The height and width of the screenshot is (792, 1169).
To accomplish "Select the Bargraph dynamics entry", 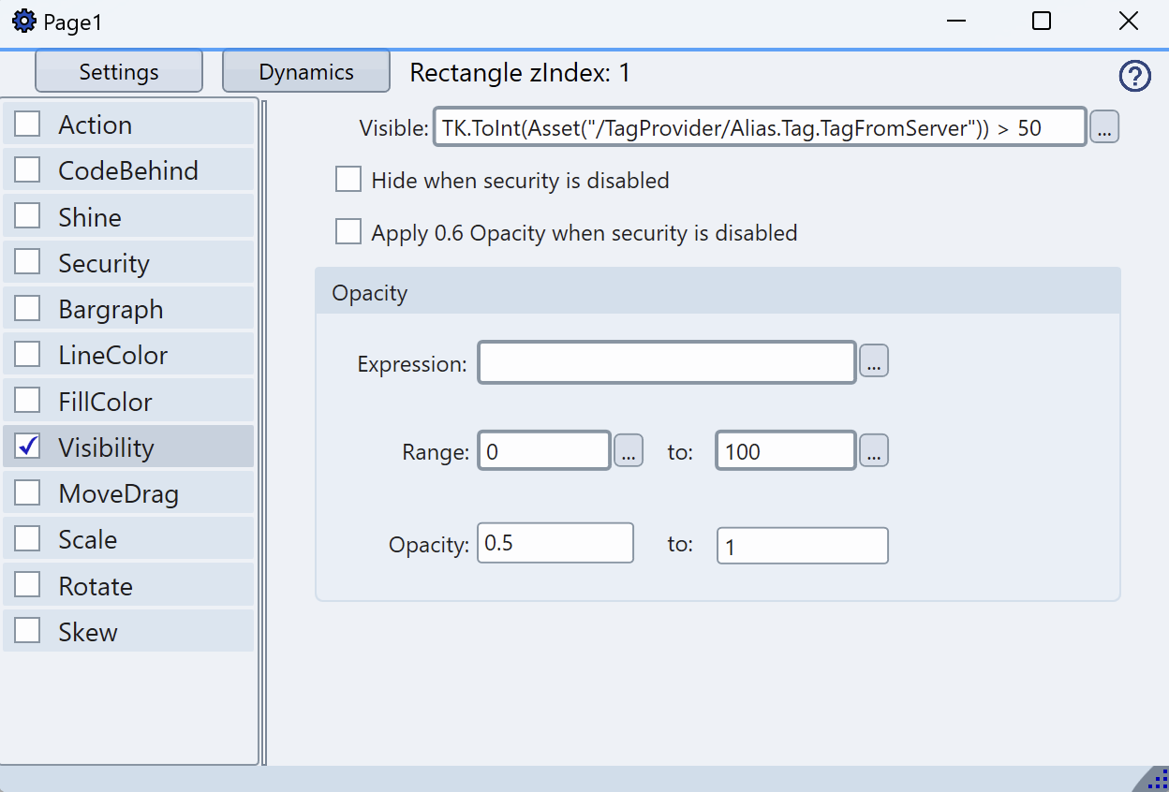I will (111, 309).
